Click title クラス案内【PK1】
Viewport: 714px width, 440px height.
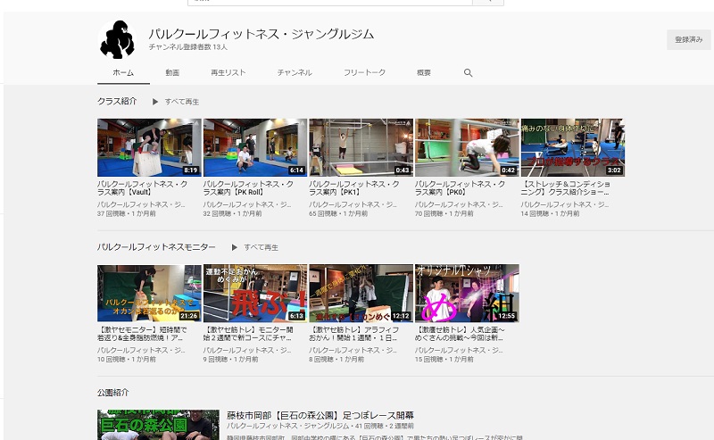(x=354, y=188)
